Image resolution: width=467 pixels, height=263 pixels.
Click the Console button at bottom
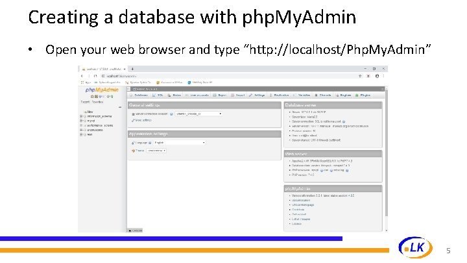[135, 231]
